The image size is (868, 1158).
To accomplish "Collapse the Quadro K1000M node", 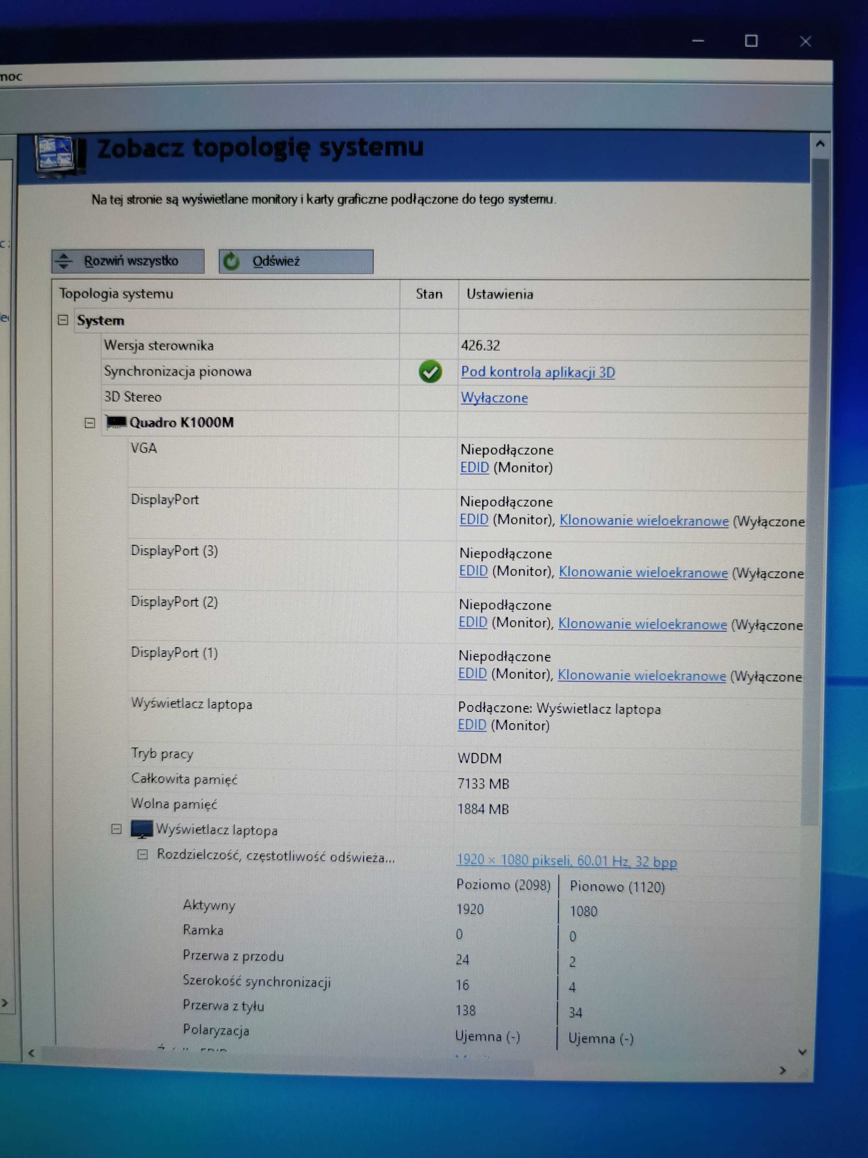I will tap(90, 423).
